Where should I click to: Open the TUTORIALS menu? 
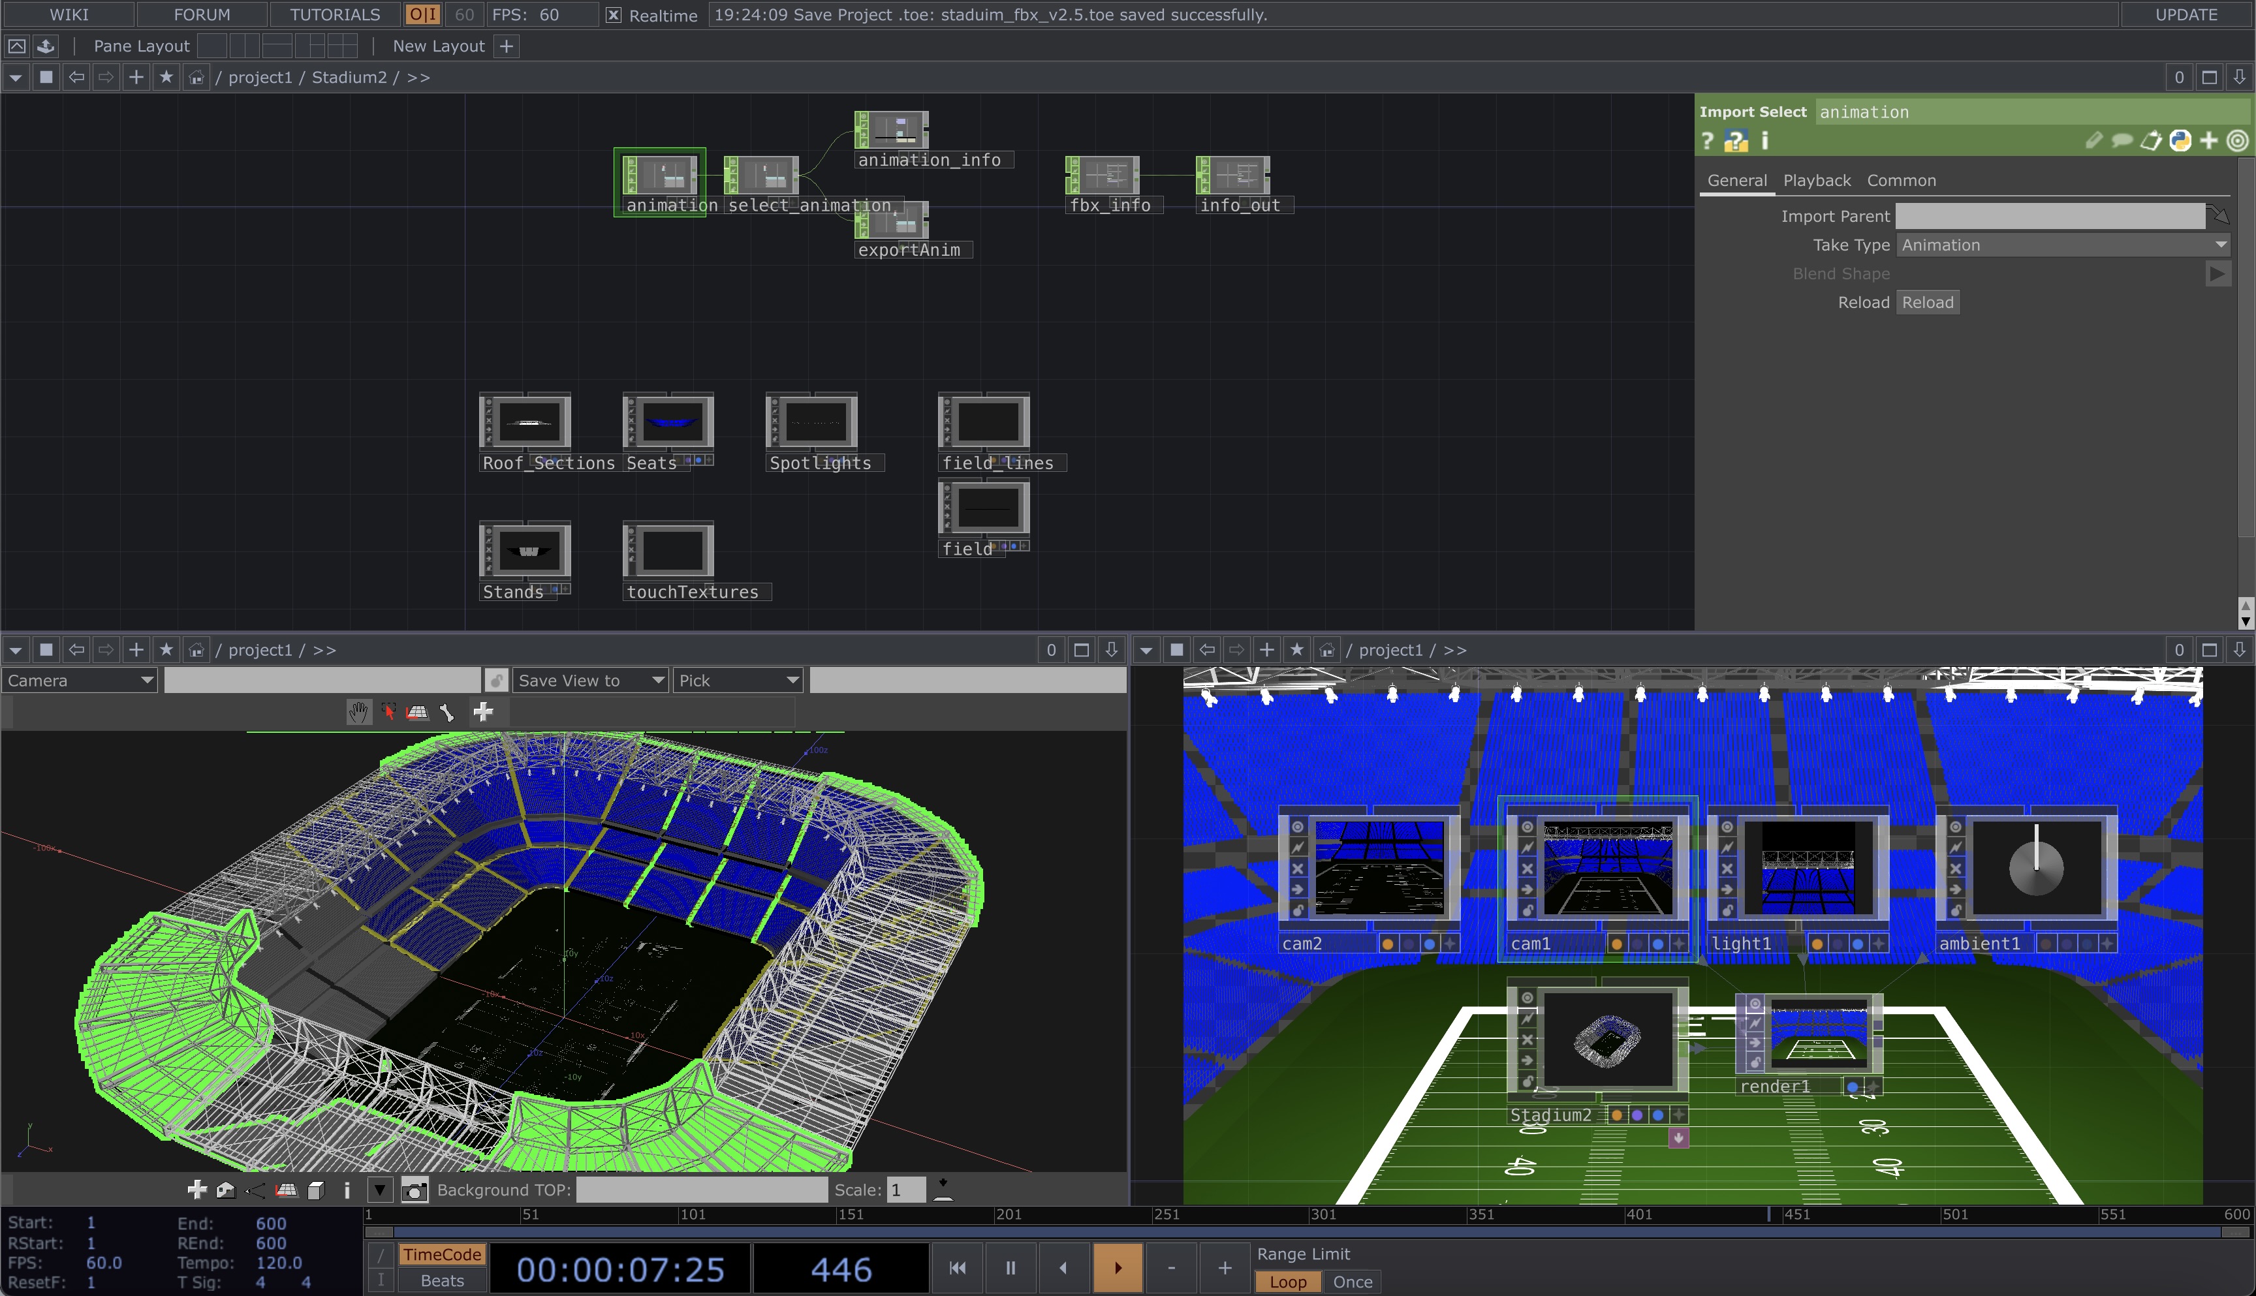[x=334, y=14]
